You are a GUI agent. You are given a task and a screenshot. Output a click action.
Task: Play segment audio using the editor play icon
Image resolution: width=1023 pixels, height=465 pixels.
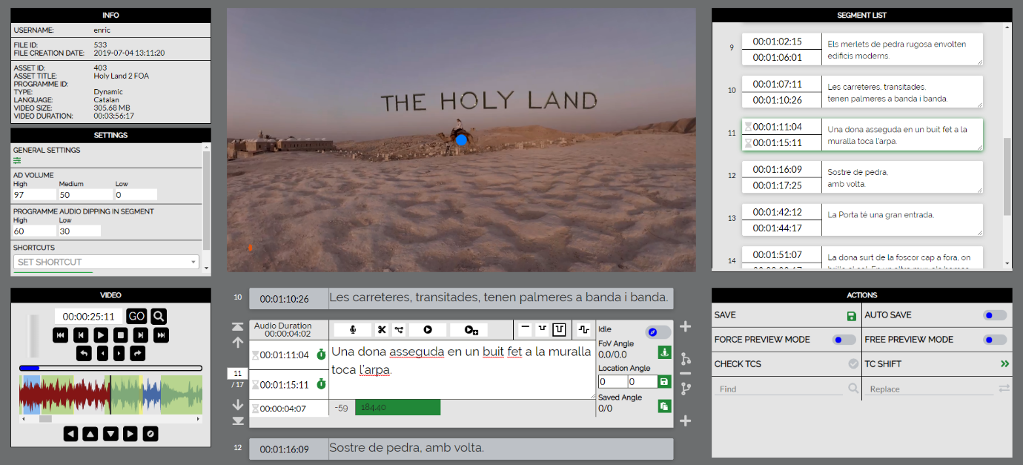pyautogui.click(x=428, y=329)
